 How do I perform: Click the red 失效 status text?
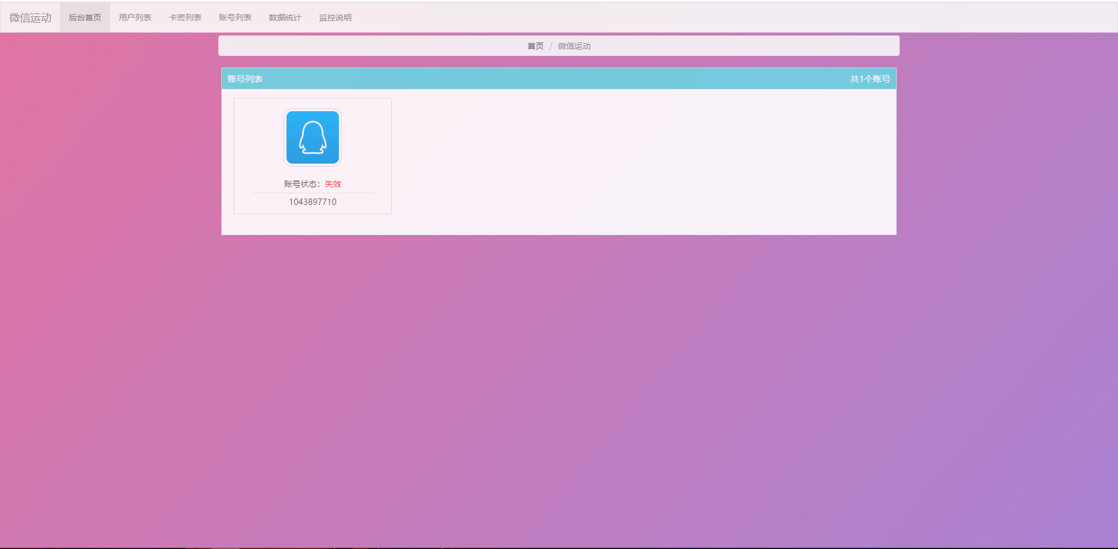pyautogui.click(x=333, y=184)
